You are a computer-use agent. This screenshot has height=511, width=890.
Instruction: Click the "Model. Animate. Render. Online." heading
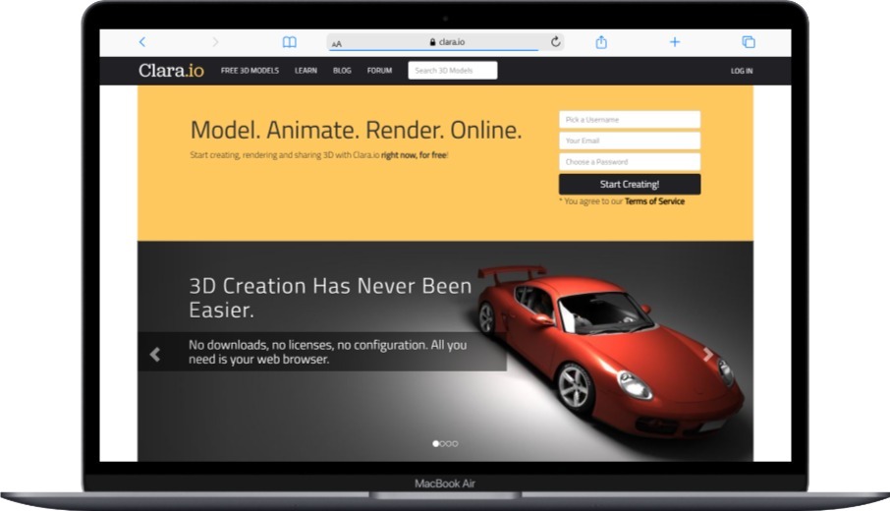[356, 130]
